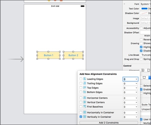Click the Vertical Centers alignment icon
The width and height of the screenshot is (151, 125).
85,102
